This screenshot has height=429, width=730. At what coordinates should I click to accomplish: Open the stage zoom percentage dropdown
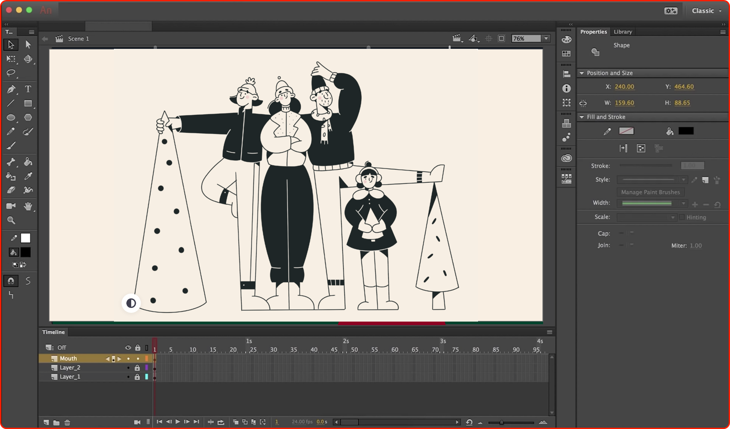point(546,38)
